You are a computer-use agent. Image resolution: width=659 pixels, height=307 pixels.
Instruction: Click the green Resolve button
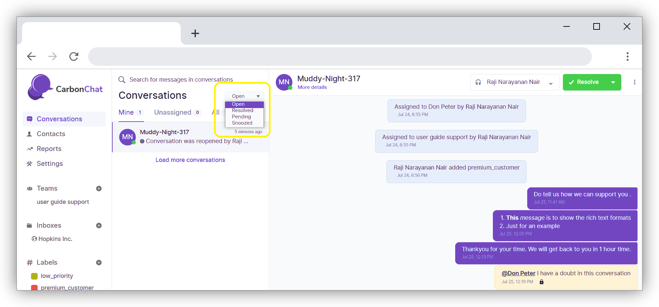coord(584,82)
